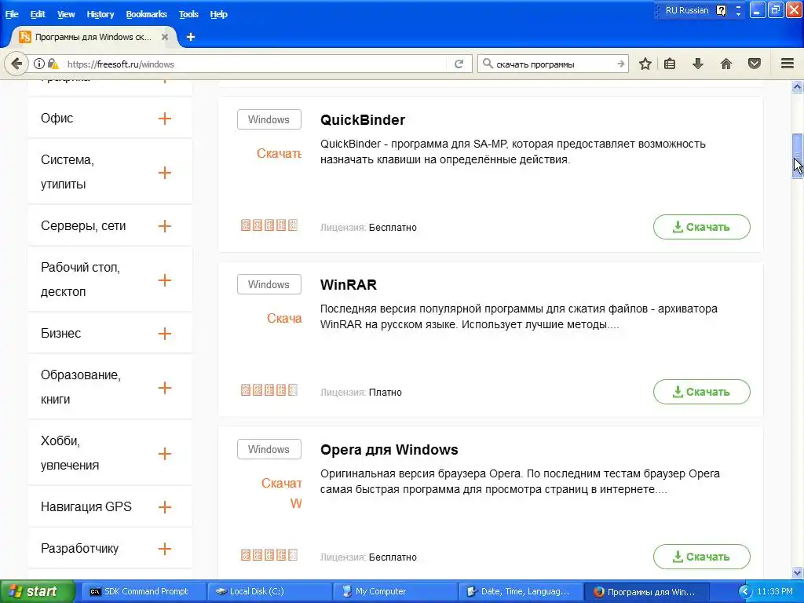The height and width of the screenshot is (603, 804).
Task: Open the Firefox hamburger menu
Action: click(x=788, y=64)
